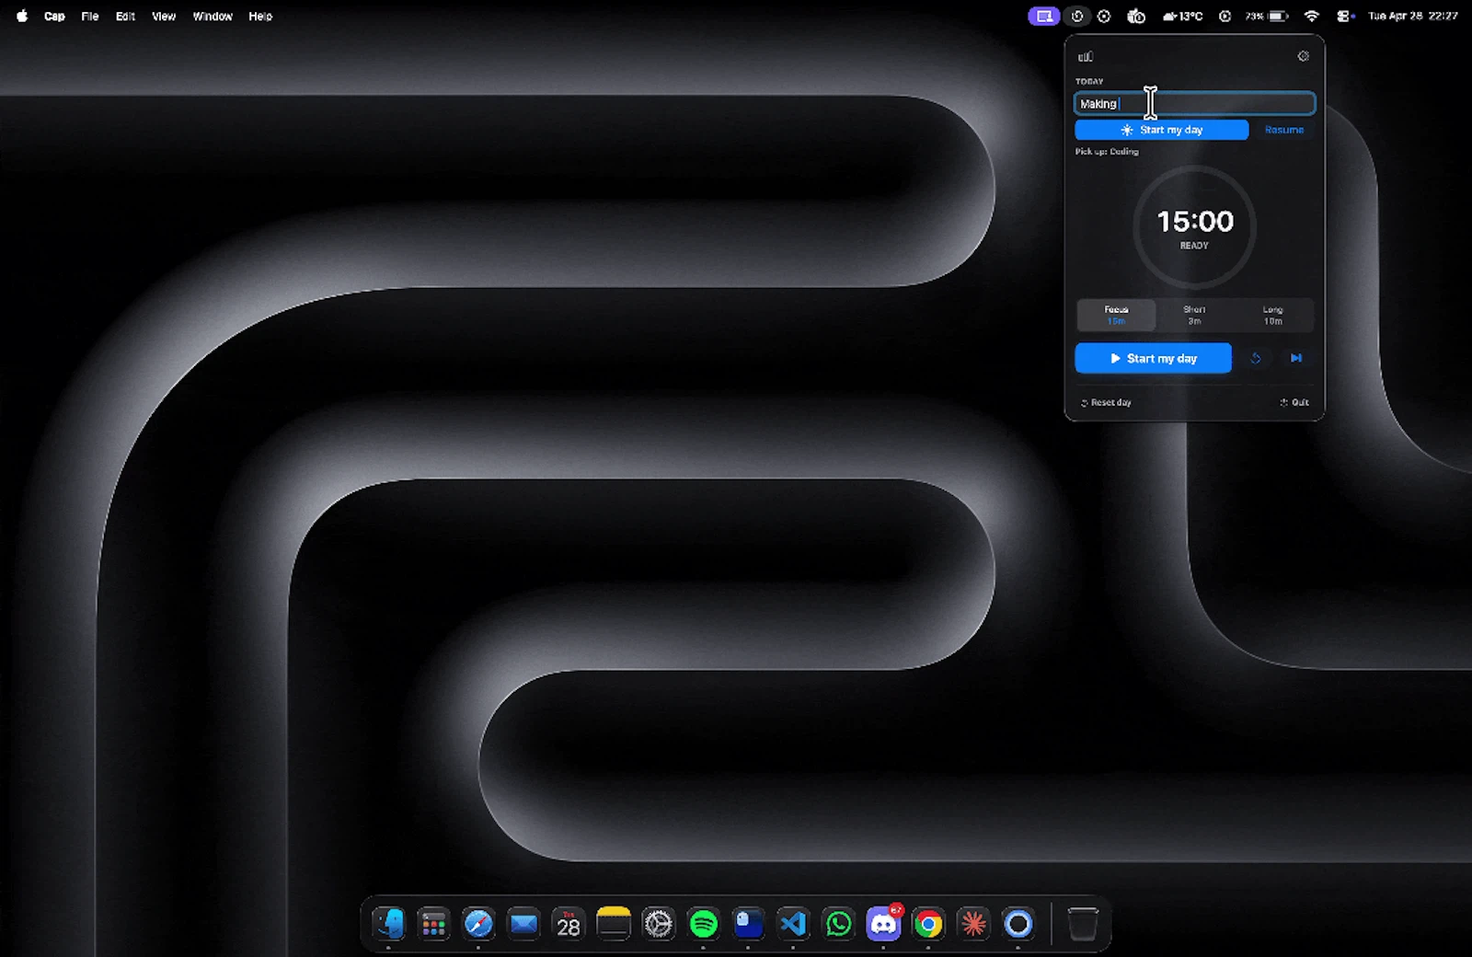
Task: Open Visual Studio Code from the dock
Action: pos(793,923)
